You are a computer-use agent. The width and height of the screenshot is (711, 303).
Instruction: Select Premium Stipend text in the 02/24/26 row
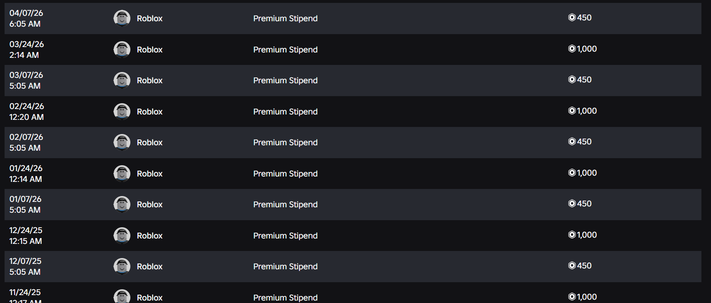tap(285, 112)
